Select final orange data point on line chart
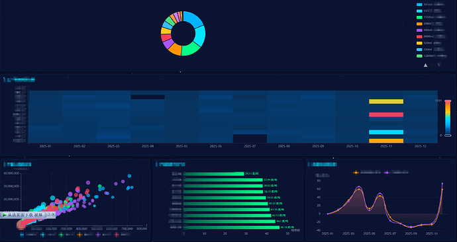 442,189
